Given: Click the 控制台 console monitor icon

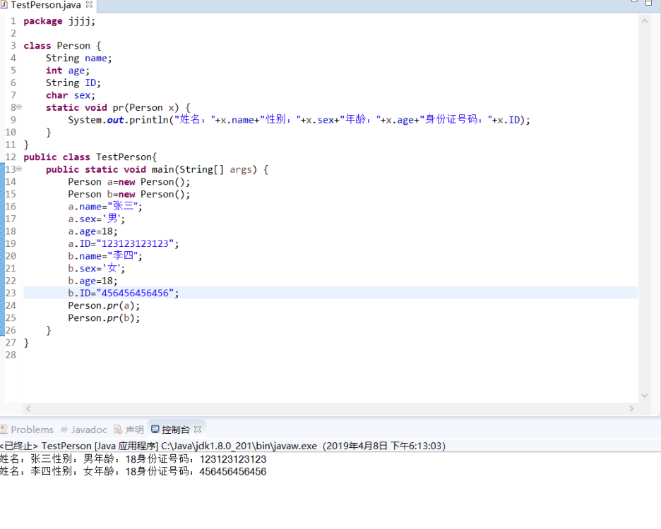Looking at the screenshot, I should [155, 429].
